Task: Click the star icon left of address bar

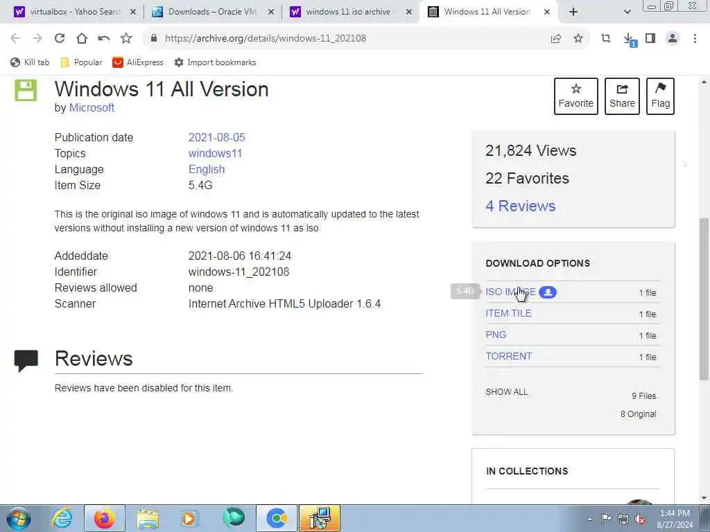Action: tap(126, 39)
